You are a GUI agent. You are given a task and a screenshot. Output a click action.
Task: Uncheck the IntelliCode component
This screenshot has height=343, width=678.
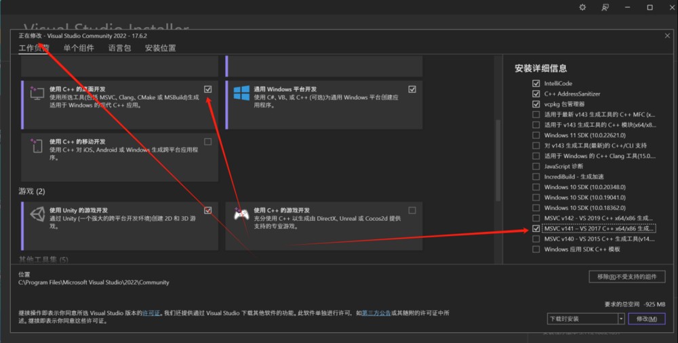536,83
